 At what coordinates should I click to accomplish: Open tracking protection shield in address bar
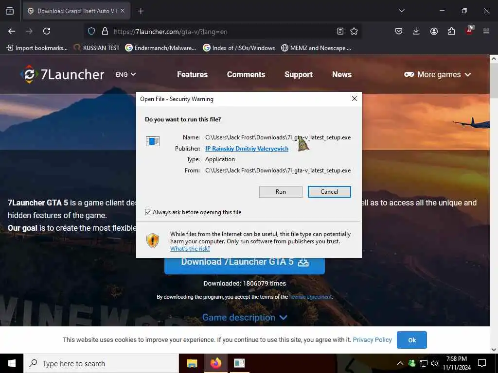[91, 32]
